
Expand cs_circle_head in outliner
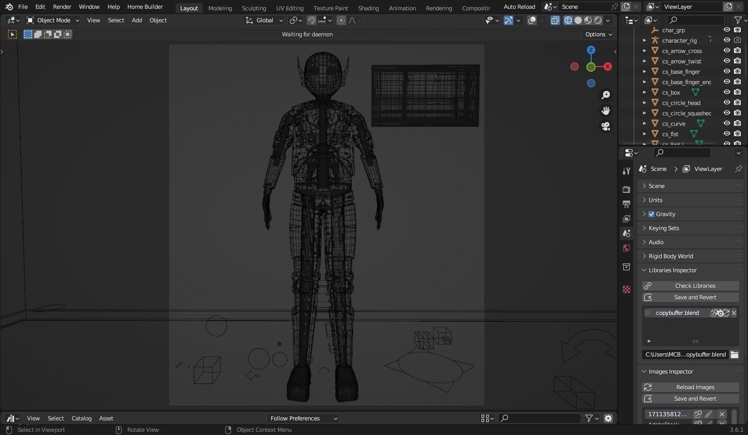pos(645,102)
